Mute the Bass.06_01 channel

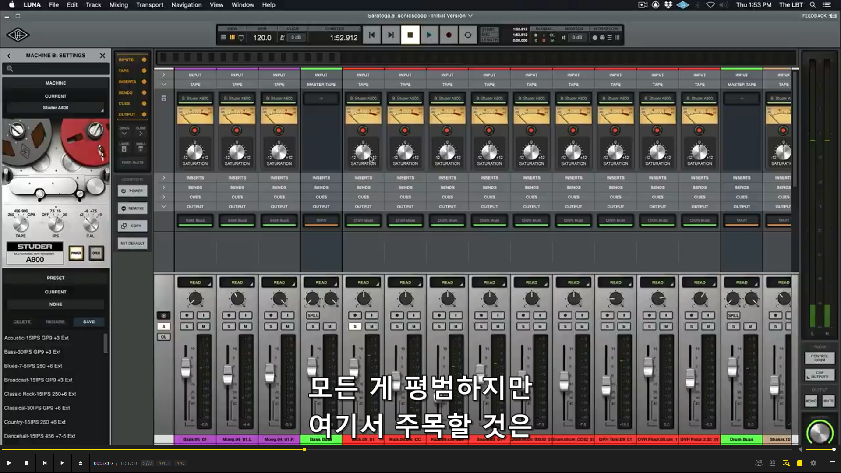pos(203,326)
